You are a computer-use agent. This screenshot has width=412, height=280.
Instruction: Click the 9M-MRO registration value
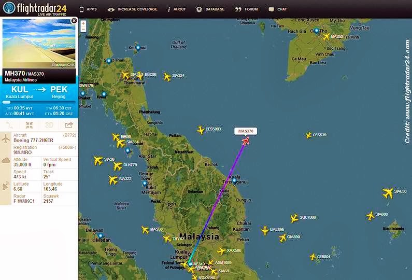point(23,152)
